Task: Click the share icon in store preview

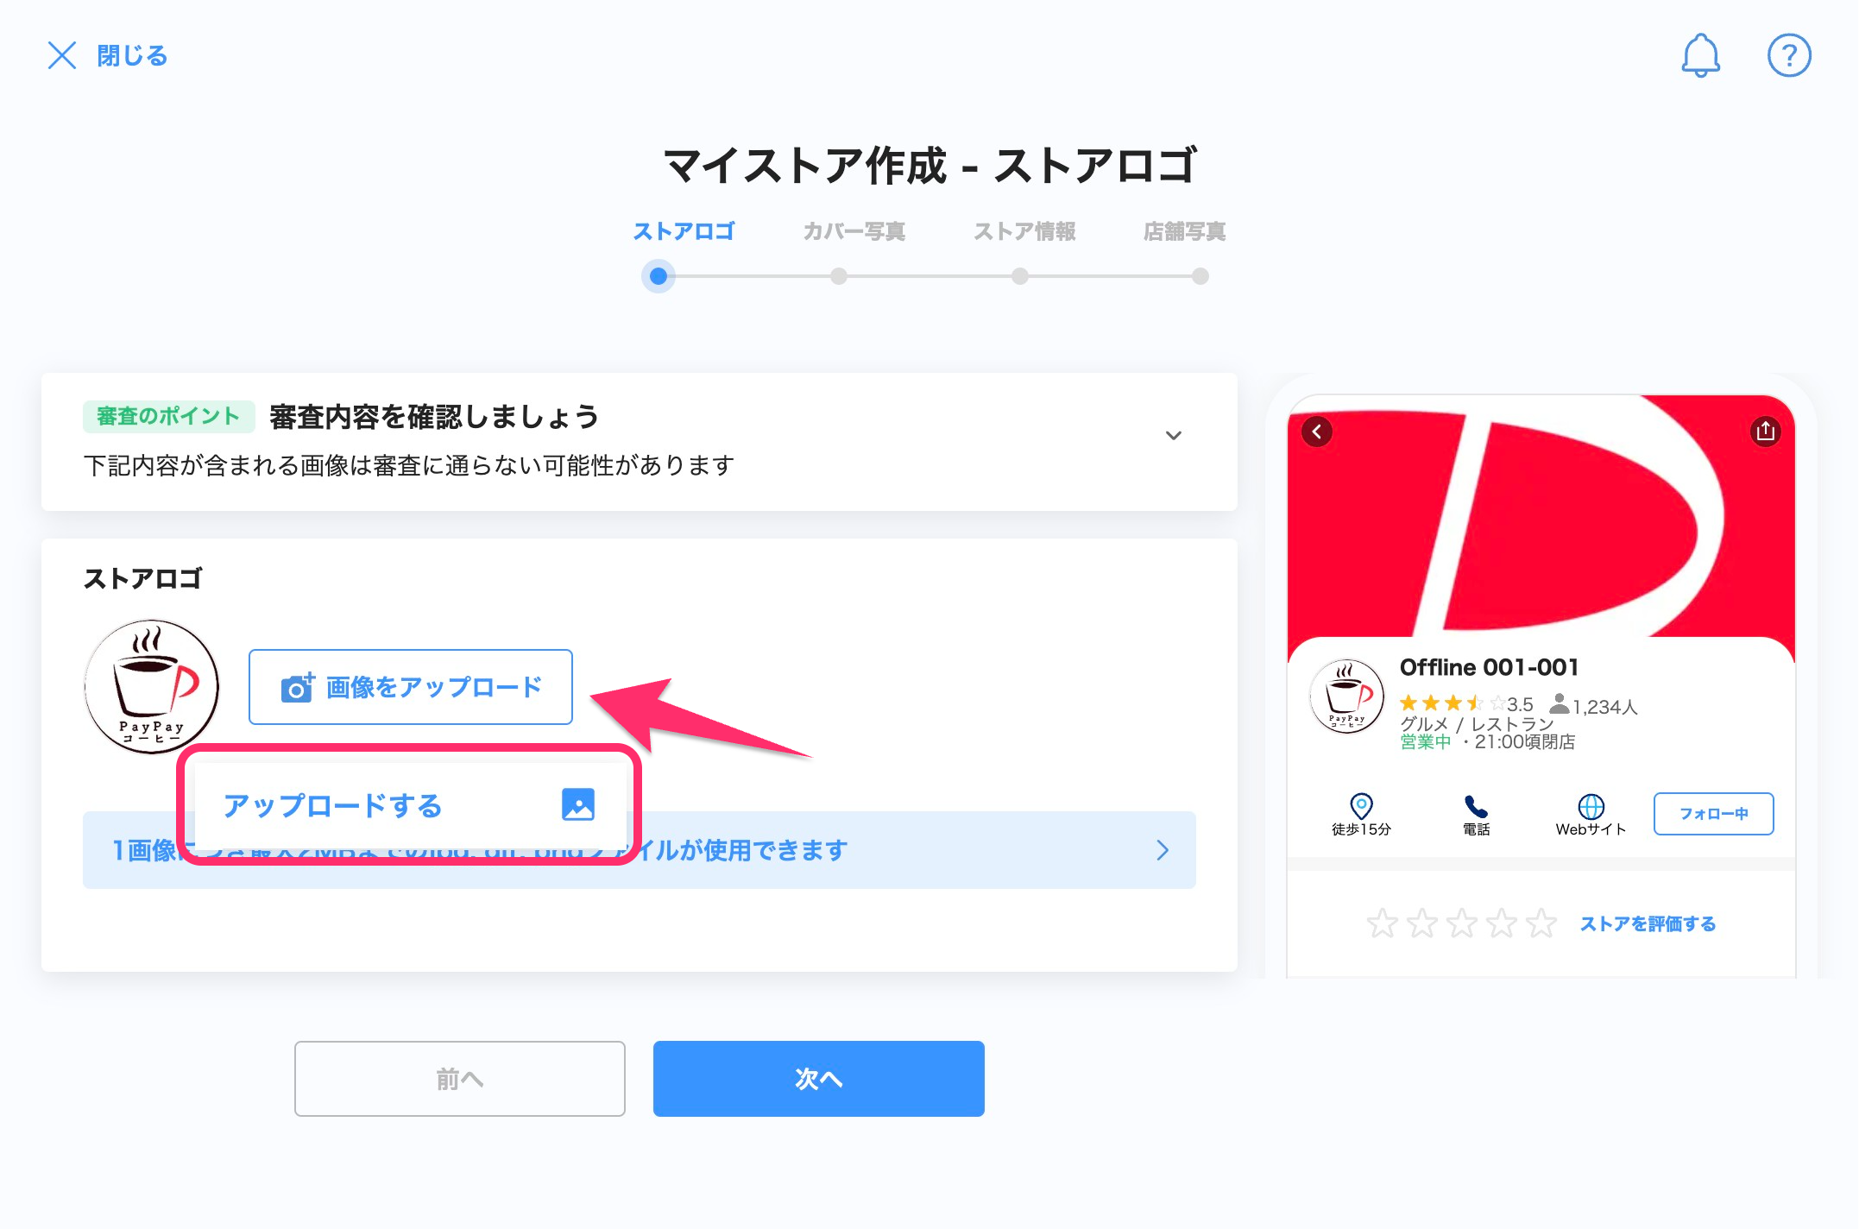Action: (x=1765, y=431)
